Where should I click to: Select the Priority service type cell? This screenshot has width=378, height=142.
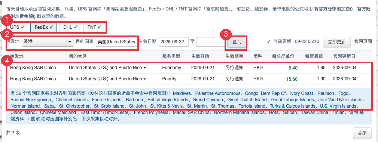pyautogui.click(x=169, y=79)
